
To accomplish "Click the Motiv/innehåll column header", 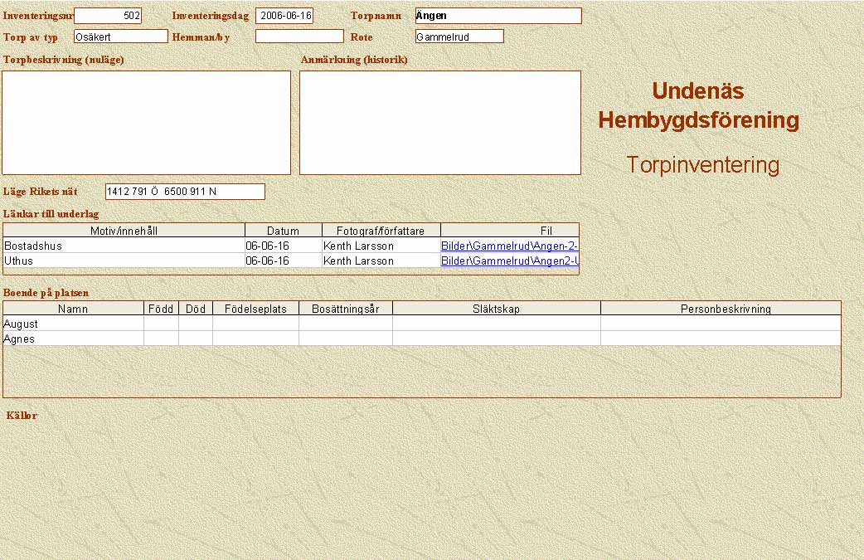I will pos(124,231).
